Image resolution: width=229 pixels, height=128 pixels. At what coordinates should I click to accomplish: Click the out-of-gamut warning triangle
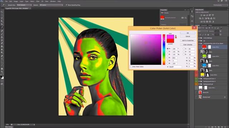pyautogui.click(x=176, y=36)
